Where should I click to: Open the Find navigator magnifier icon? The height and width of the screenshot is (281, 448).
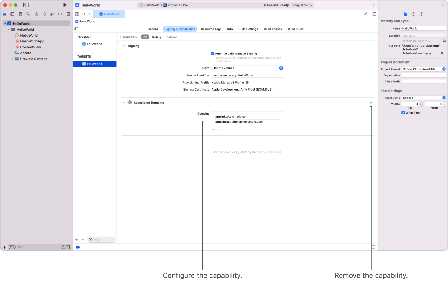pyautogui.click(x=28, y=14)
